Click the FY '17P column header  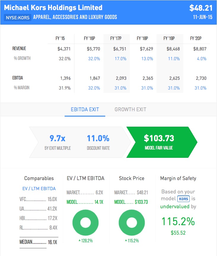[116, 38]
